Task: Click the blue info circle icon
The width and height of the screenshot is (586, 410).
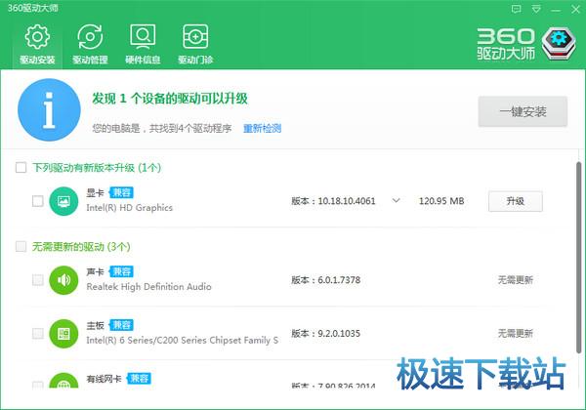Action: click(49, 109)
